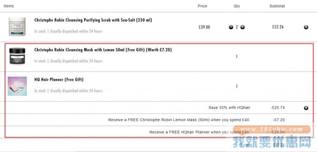Remove the Save 33% HQhair discount
317x152 pixels.
tap(306, 108)
